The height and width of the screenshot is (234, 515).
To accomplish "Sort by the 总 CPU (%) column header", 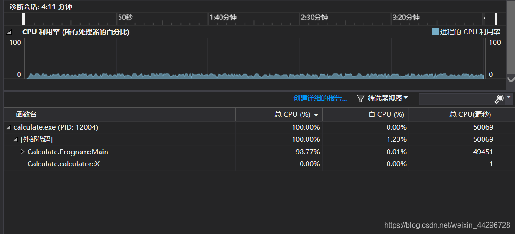I will point(279,114).
